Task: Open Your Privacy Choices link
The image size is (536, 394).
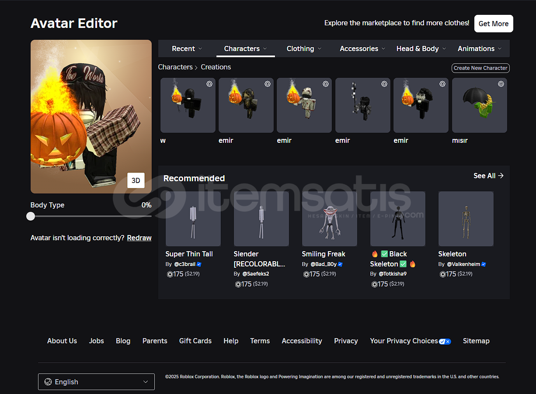Action: click(411, 341)
